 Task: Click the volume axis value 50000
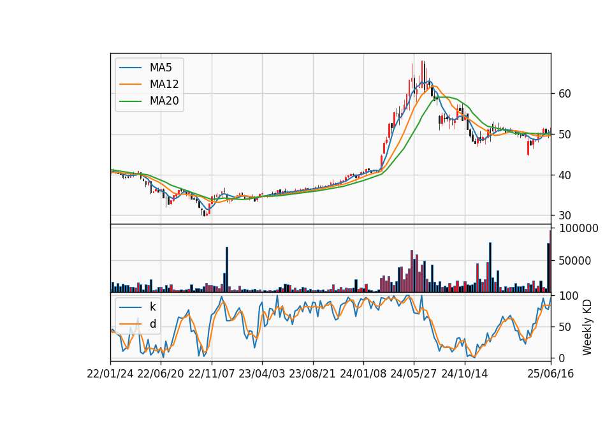pyautogui.click(x=575, y=261)
